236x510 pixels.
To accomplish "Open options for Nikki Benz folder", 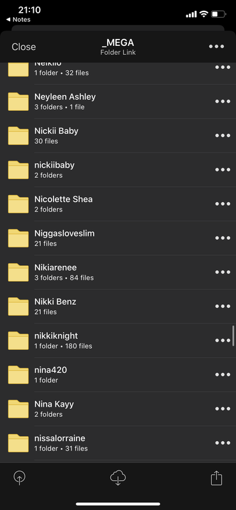I will click(x=223, y=307).
